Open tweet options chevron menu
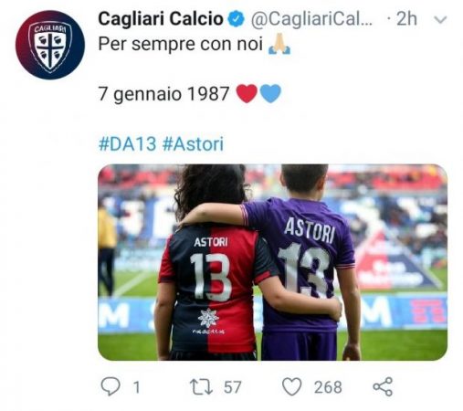 click(440, 20)
